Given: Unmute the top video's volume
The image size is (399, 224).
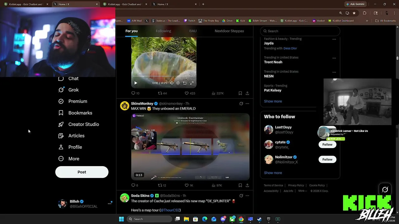Looking at the screenshot, I should pos(171,83).
